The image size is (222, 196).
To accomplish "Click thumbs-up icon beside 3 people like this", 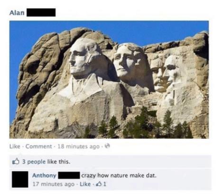I will pos(16,162).
